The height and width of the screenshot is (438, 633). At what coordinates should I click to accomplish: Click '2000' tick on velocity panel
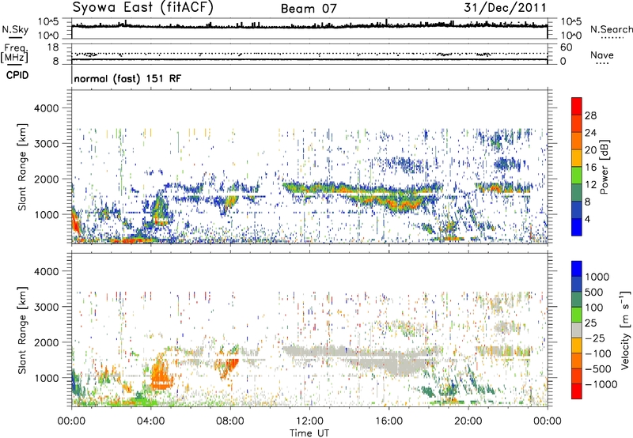(x=46, y=342)
